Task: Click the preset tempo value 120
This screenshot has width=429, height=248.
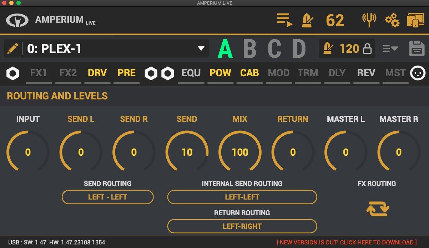Action: [349, 48]
